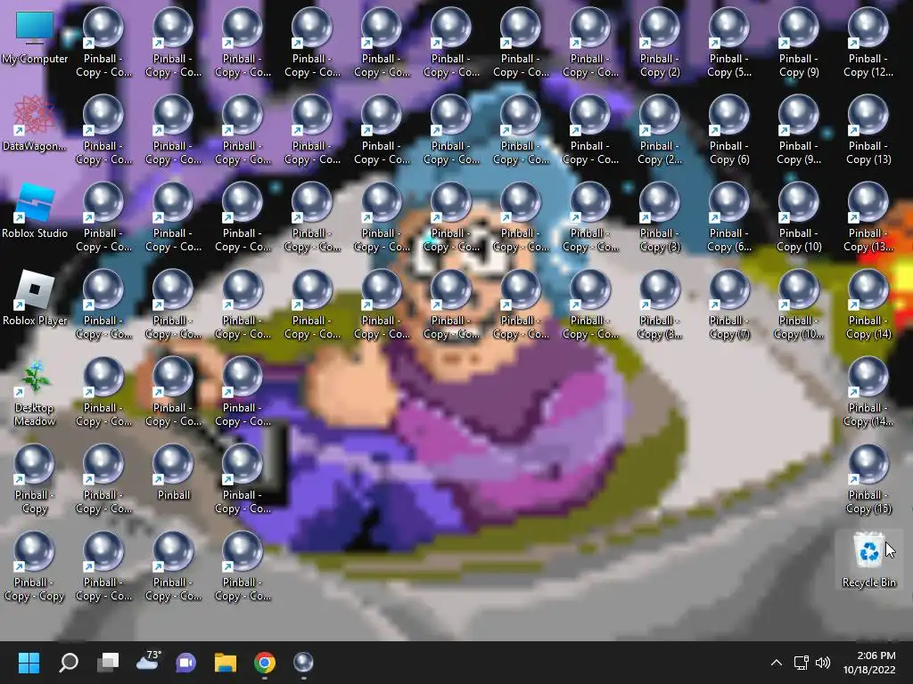
Task: Open the Windows Start menu
Action: (29, 662)
